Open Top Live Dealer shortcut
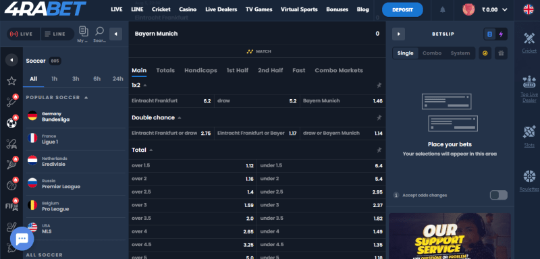 (x=529, y=90)
